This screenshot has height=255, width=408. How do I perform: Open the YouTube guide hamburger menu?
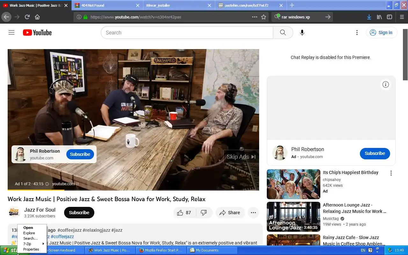point(11,33)
